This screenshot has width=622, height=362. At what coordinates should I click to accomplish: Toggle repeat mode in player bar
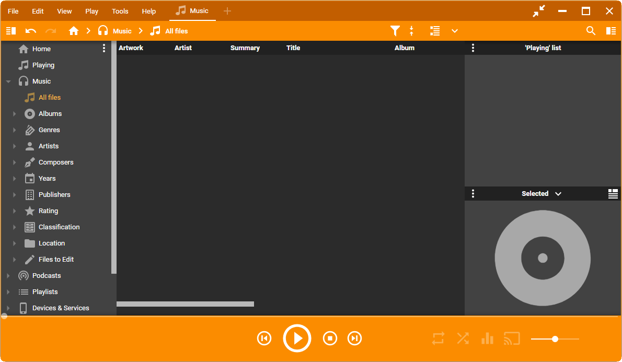coord(438,338)
